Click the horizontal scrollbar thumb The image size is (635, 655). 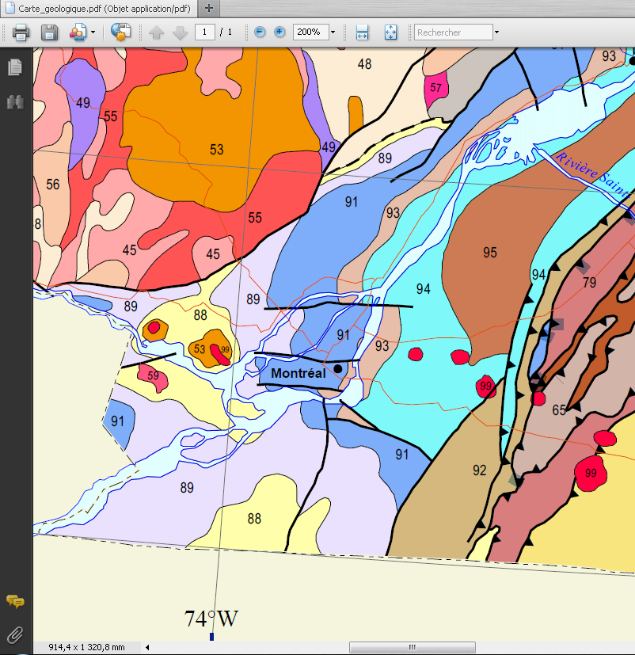pos(412,647)
